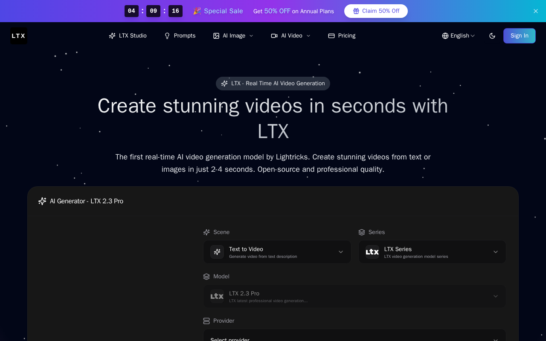The image size is (546, 341).
Task: Click the Text to Video sparkle icon
Action: coord(217,252)
